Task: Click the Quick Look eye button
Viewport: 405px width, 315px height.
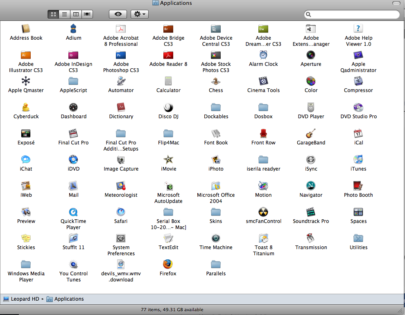Action: coord(118,14)
